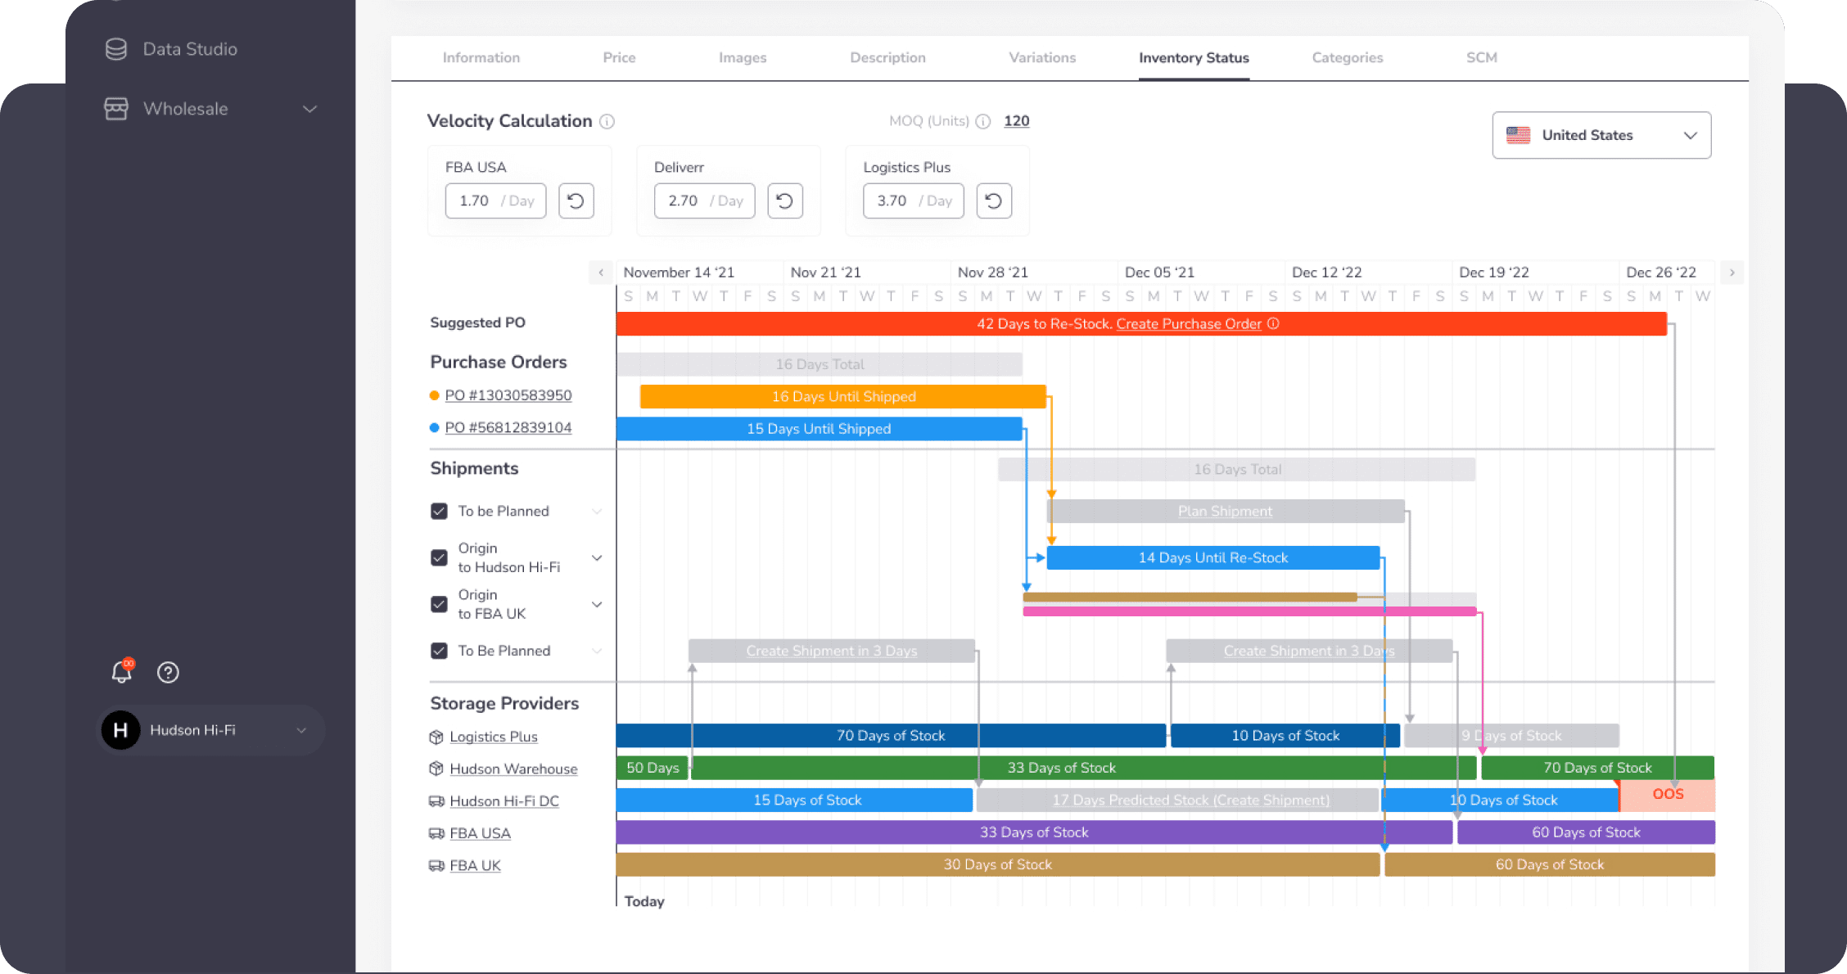Viewport: 1847px width, 974px height.
Task: Click the Data Studio database icon
Action: pos(116,49)
